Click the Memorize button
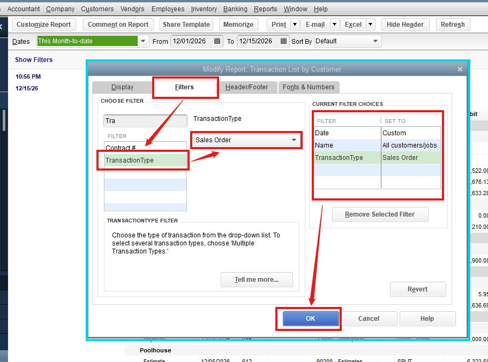 [238, 25]
